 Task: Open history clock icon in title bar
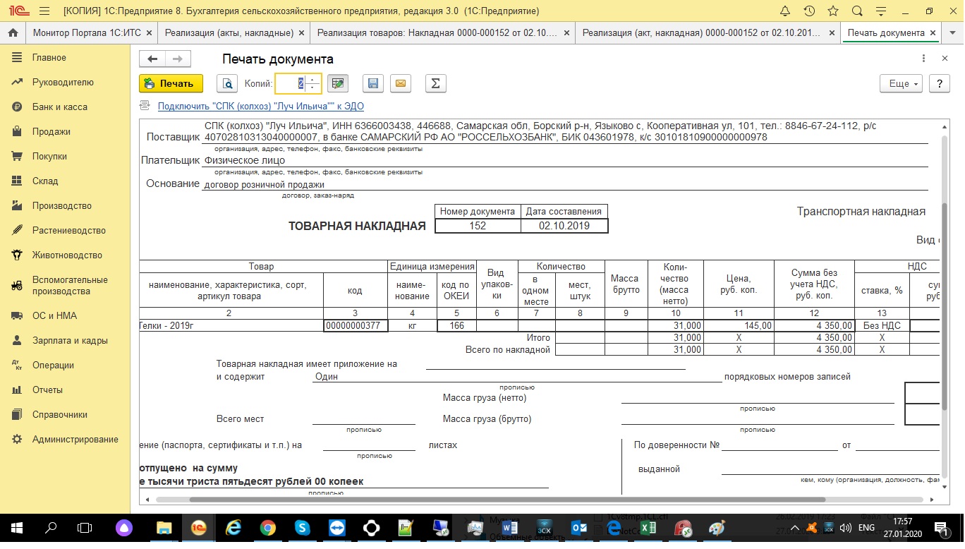[x=809, y=11]
